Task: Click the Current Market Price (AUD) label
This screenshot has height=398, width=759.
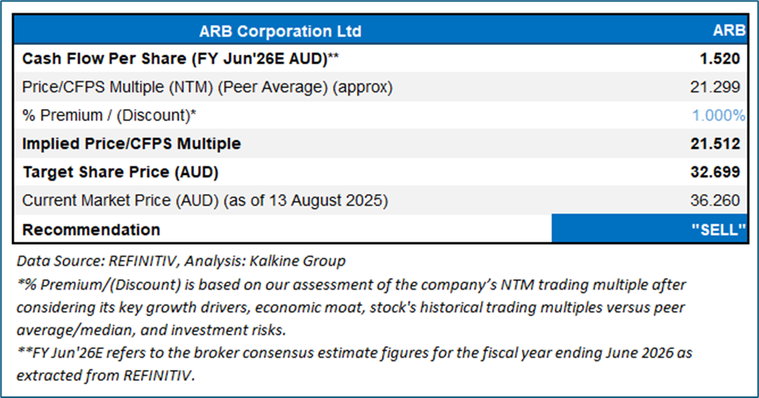Action: click(206, 201)
